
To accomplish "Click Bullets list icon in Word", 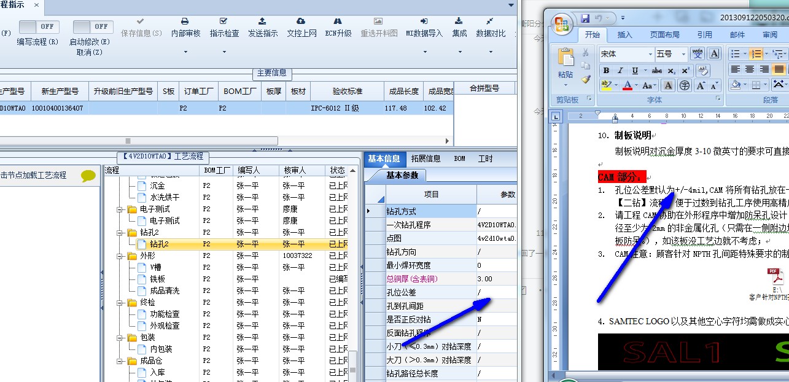I will pos(735,53).
